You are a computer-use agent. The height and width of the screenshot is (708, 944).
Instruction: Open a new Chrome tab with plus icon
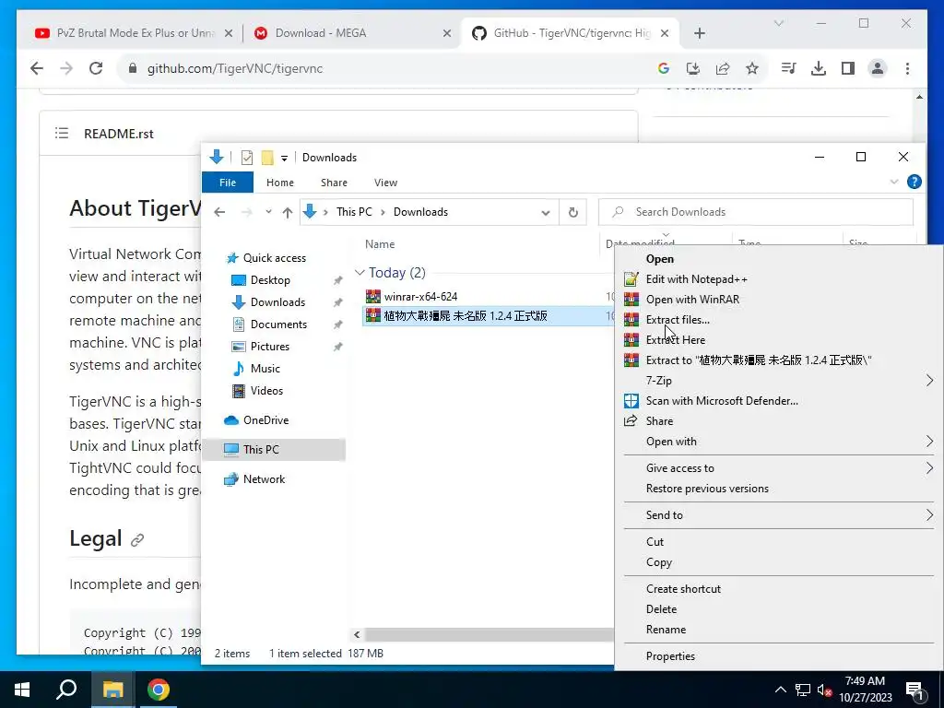pos(699,33)
